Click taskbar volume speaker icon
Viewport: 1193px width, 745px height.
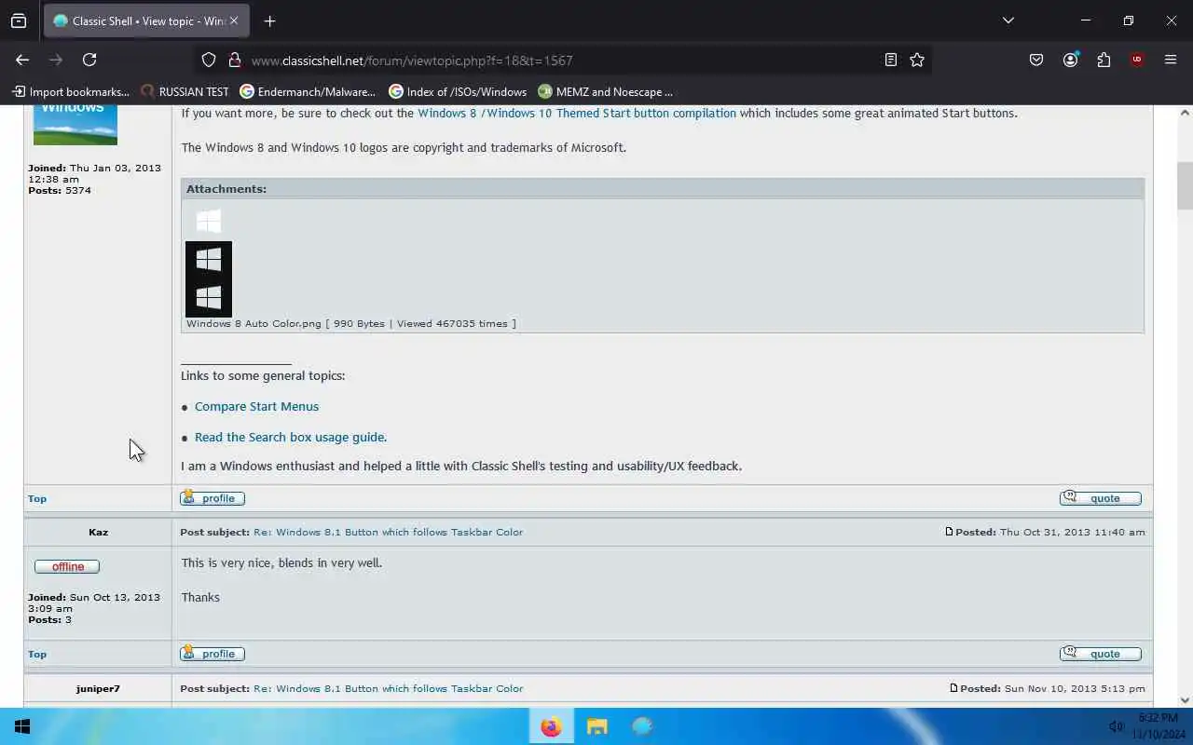pyautogui.click(x=1117, y=726)
